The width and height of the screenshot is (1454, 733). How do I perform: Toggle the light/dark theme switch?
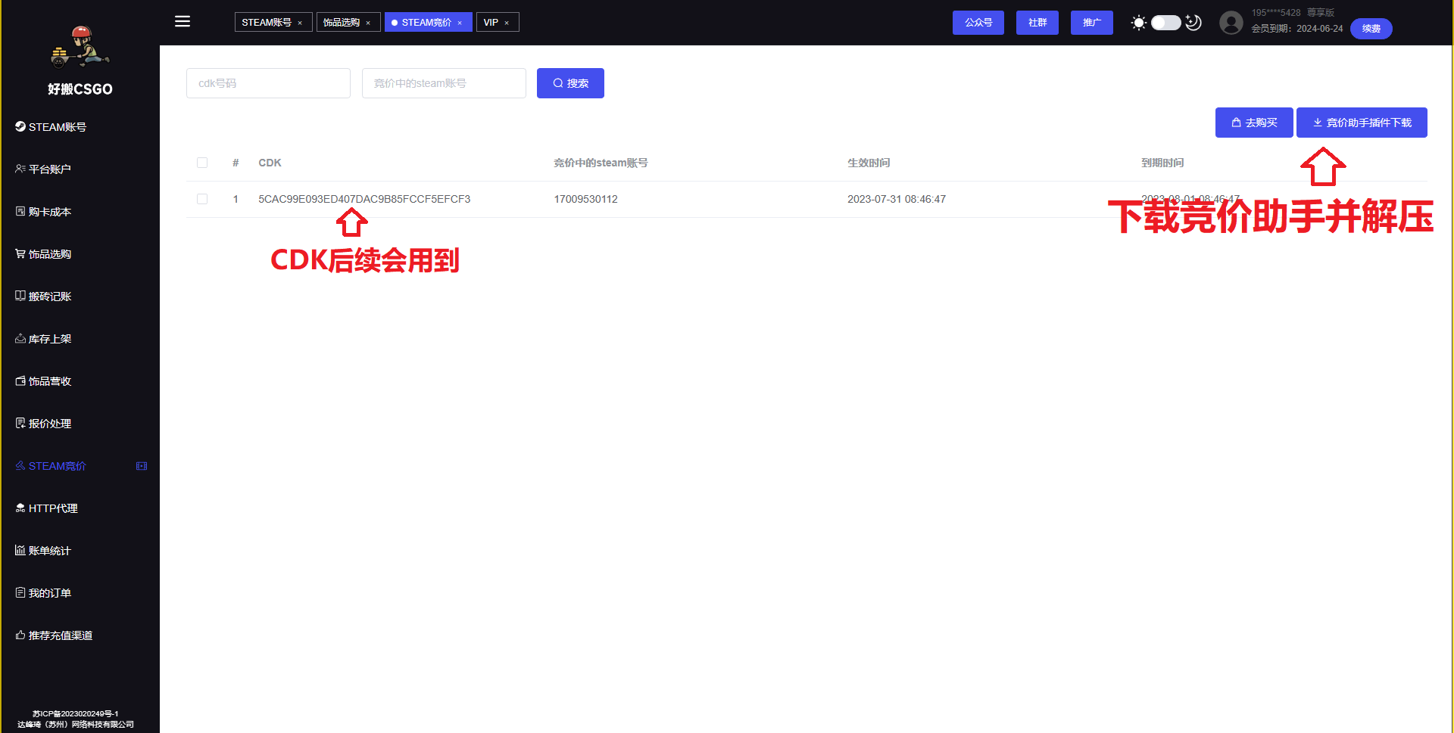(x=1166, y=23)
